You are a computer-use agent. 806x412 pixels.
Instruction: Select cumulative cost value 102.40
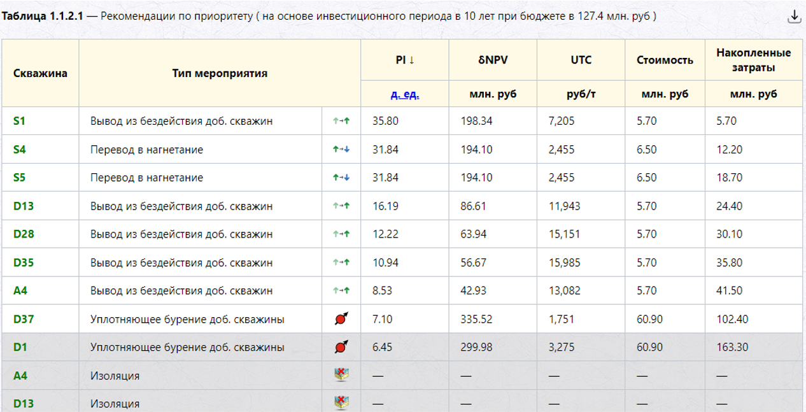point(732,319)
